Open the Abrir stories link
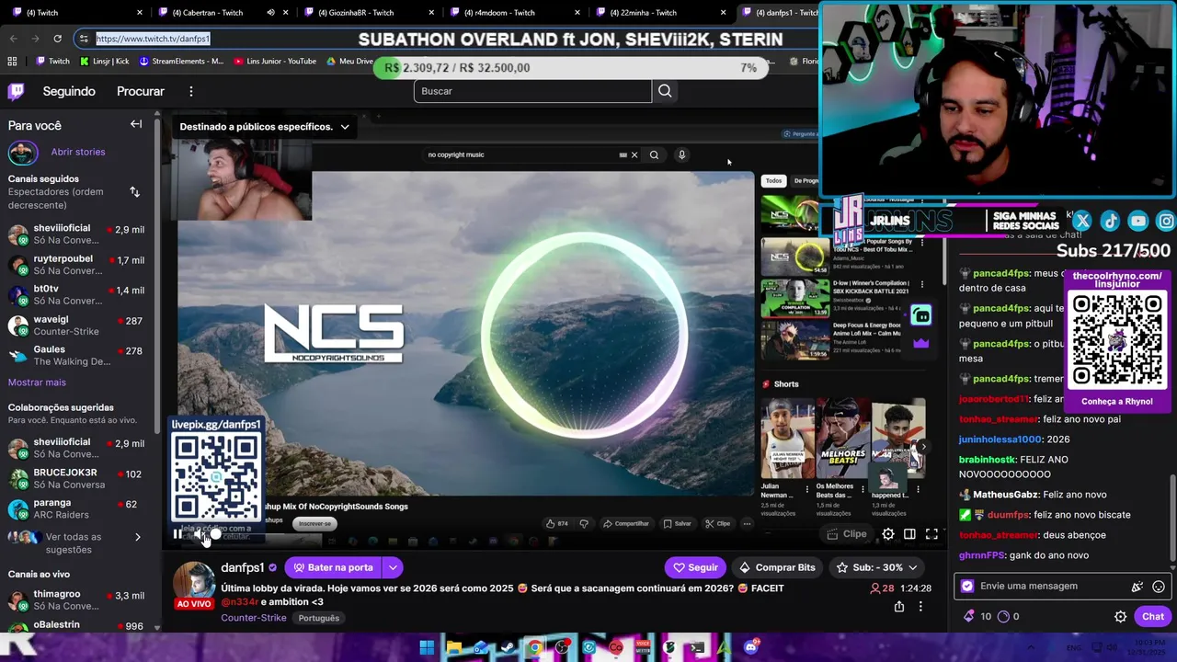The image size is (1177, 662). pyautogui.click(x=78, y=152)
